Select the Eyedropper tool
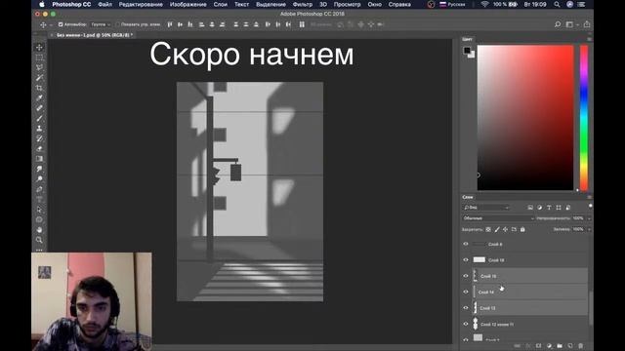 click(x=39, y=97)
